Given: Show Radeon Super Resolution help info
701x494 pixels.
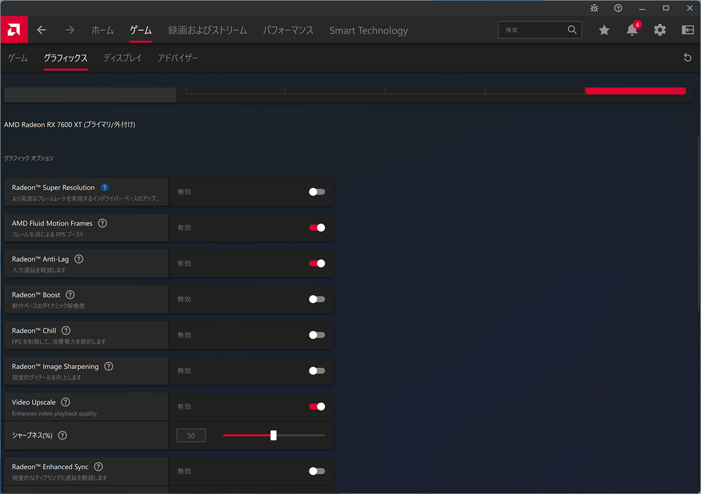Looking at the screenshot, I should point(105,188).
